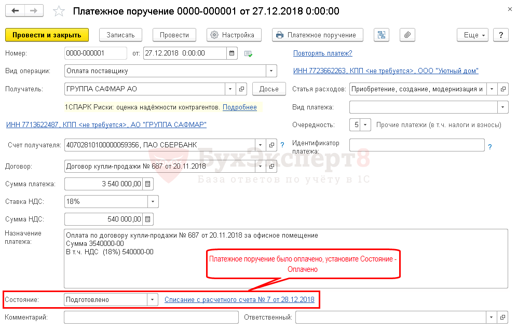The image size is (517, 331).
Task: Open the Еще menu
Action: [472, 35]
